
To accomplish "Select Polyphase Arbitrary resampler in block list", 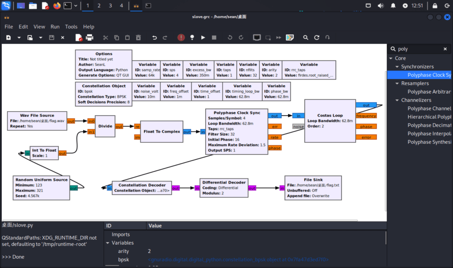I will click(429, 92).
